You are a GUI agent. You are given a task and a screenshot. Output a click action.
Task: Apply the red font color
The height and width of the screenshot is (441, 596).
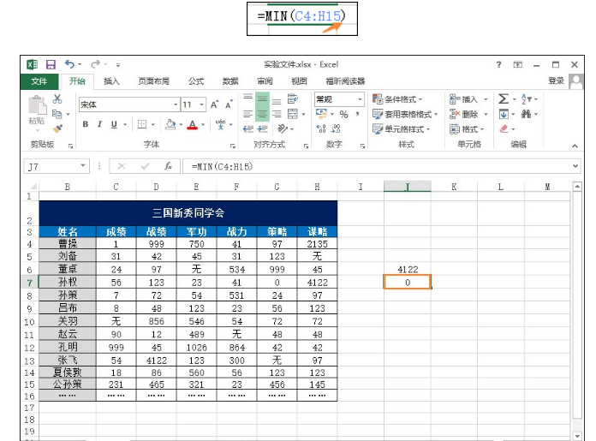pyautogui.click(x=193, y=124)
